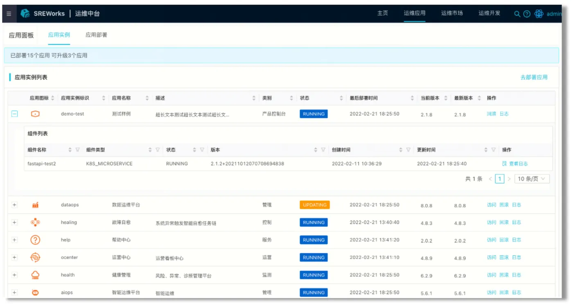Sort by 应用实例标识 column arrows
Image resolution: width=573 pixels, height=306 pixels.
point(104,98)
